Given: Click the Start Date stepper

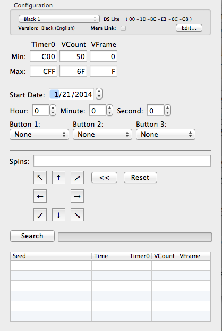Looking at the screenshot, I should pos(99,94).
